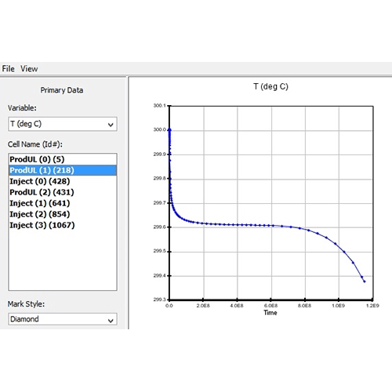Click the Cell Name (Id#) label

[x=35, y=144]
